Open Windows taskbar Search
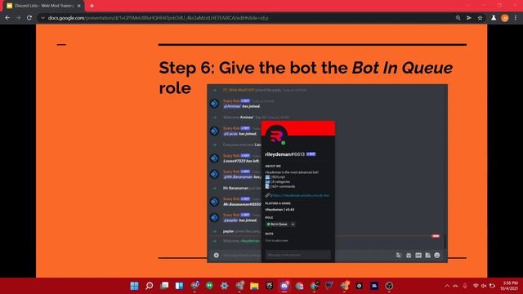This screenshot has height=294, width=523. (150, 286)
